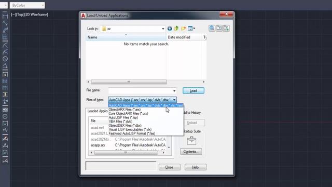Select the Dimension Break tool
This screenshot has height=187, width=332.
pyautogui.click(x=5, y=101)
